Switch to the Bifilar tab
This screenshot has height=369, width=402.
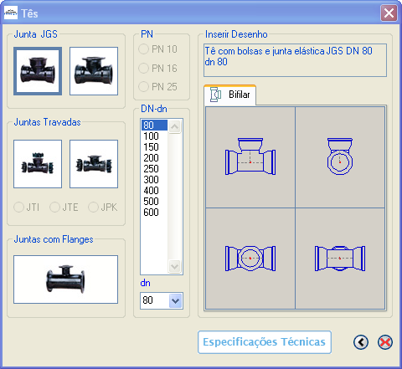[x=230, y=95]
